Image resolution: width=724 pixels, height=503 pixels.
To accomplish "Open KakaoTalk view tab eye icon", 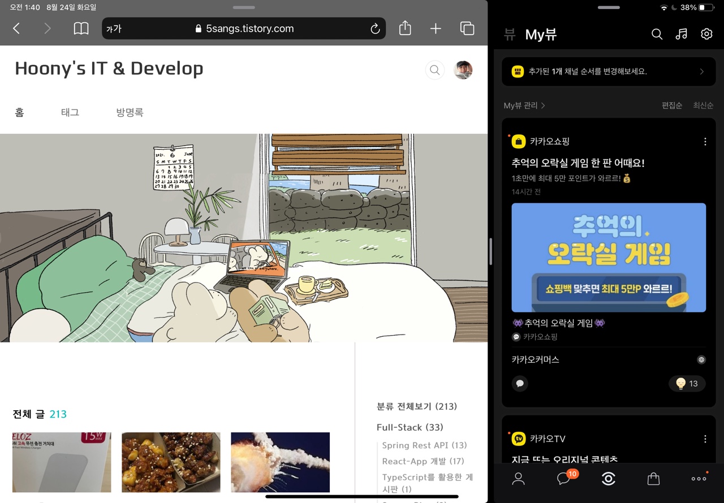I will (609, 479).
